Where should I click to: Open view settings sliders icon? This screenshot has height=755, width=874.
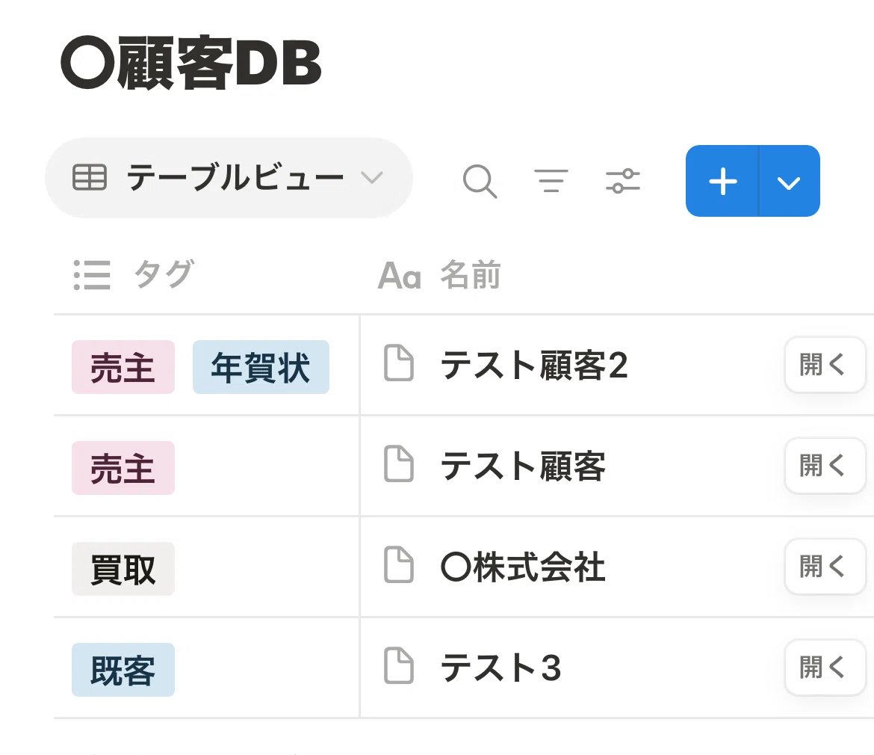point(622,181)
